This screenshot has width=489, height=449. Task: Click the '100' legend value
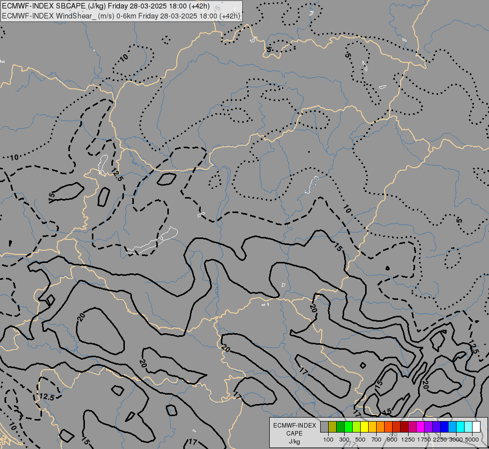tap(328, 440)
